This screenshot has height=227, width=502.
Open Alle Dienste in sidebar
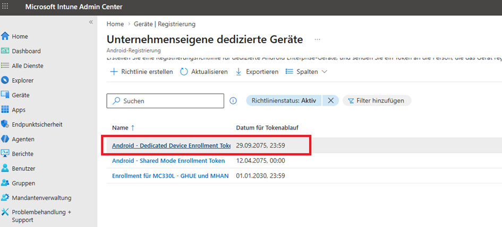point(28,66)
